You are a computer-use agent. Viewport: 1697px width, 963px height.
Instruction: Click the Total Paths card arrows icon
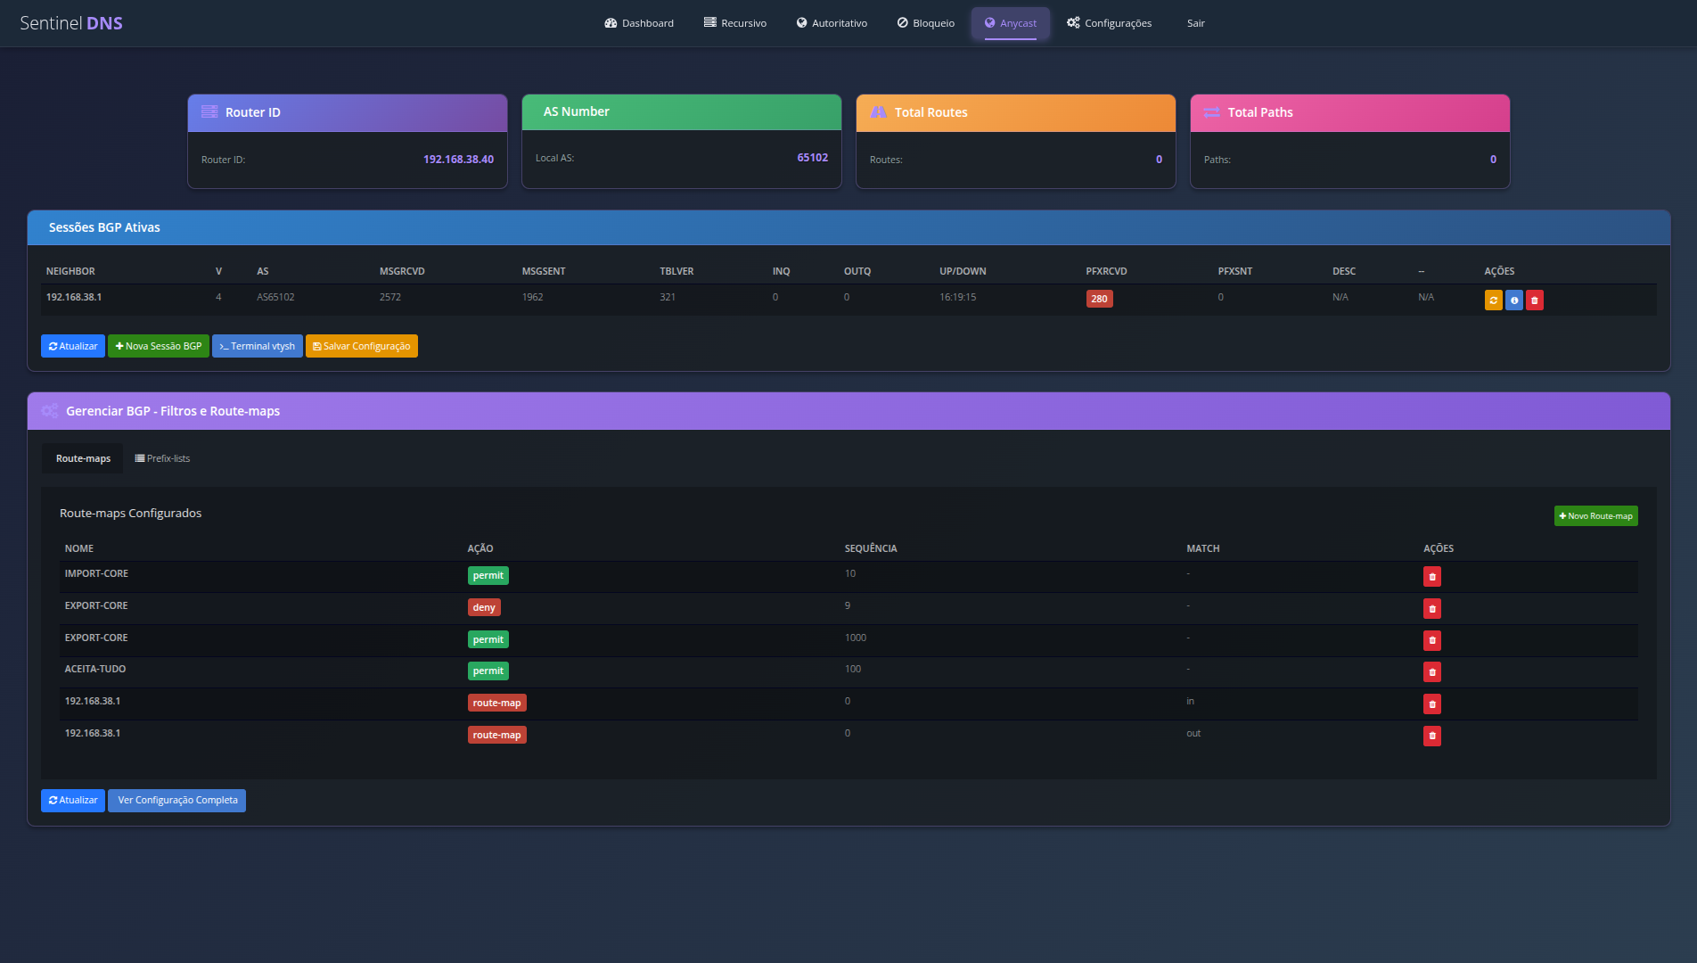click(1211, 112)
